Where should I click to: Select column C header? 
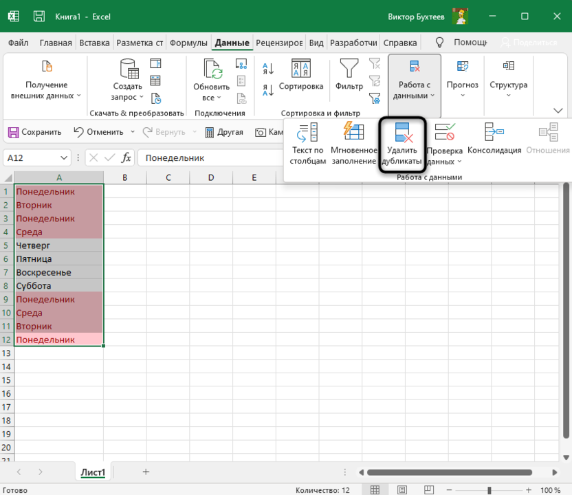click(168, 177)
